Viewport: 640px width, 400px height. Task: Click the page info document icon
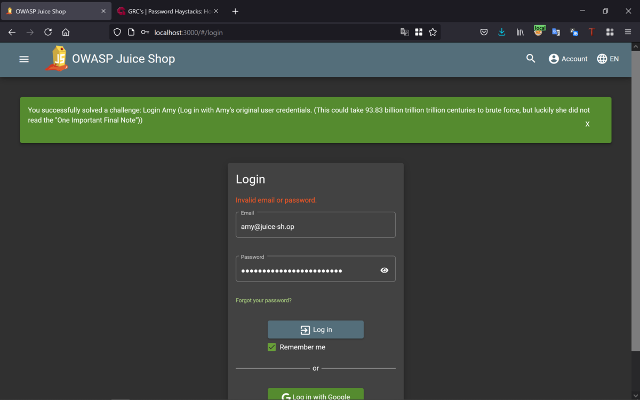coord(131,33)
